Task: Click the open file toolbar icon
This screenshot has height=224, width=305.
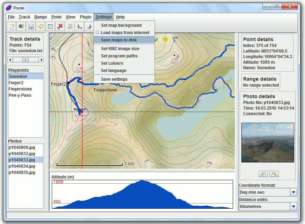Action: 11,26
